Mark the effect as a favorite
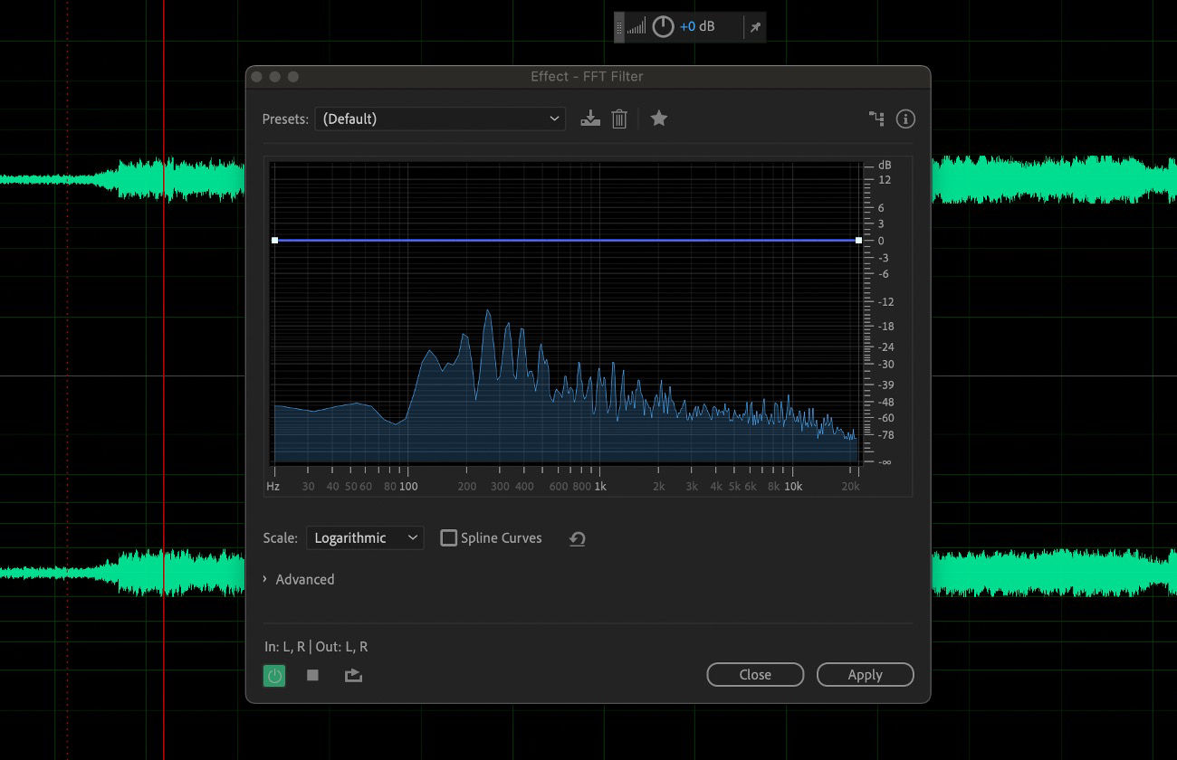 [658, 118]
